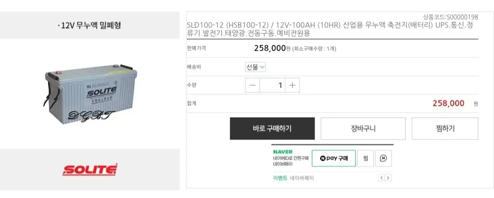
Task: Click the green NAVER logo
Action: 283,152
